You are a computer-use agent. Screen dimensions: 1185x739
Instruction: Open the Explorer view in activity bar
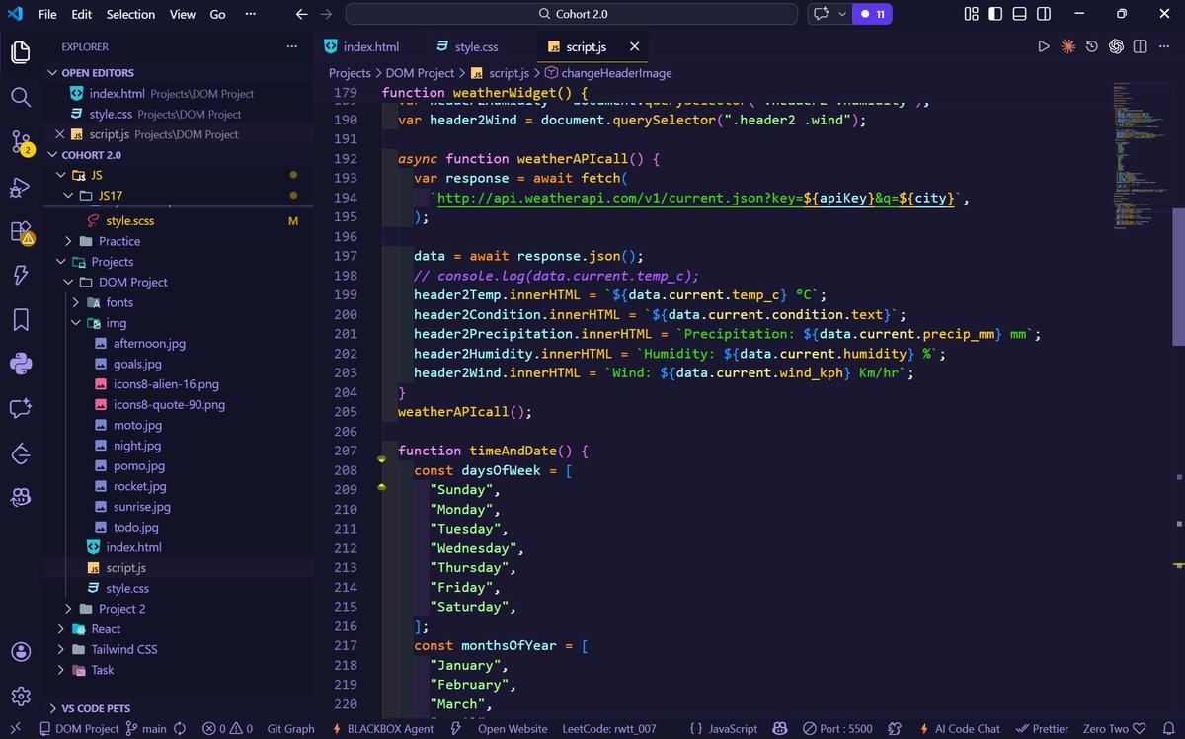(x=21, y=52)
